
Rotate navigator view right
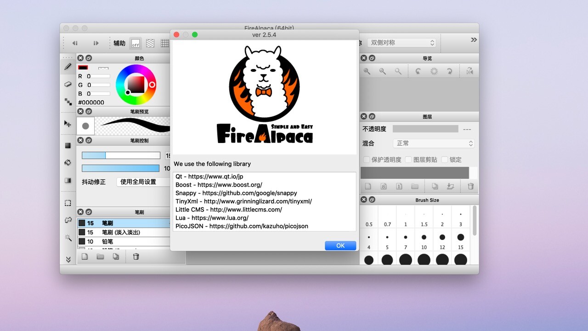(450, 71)
